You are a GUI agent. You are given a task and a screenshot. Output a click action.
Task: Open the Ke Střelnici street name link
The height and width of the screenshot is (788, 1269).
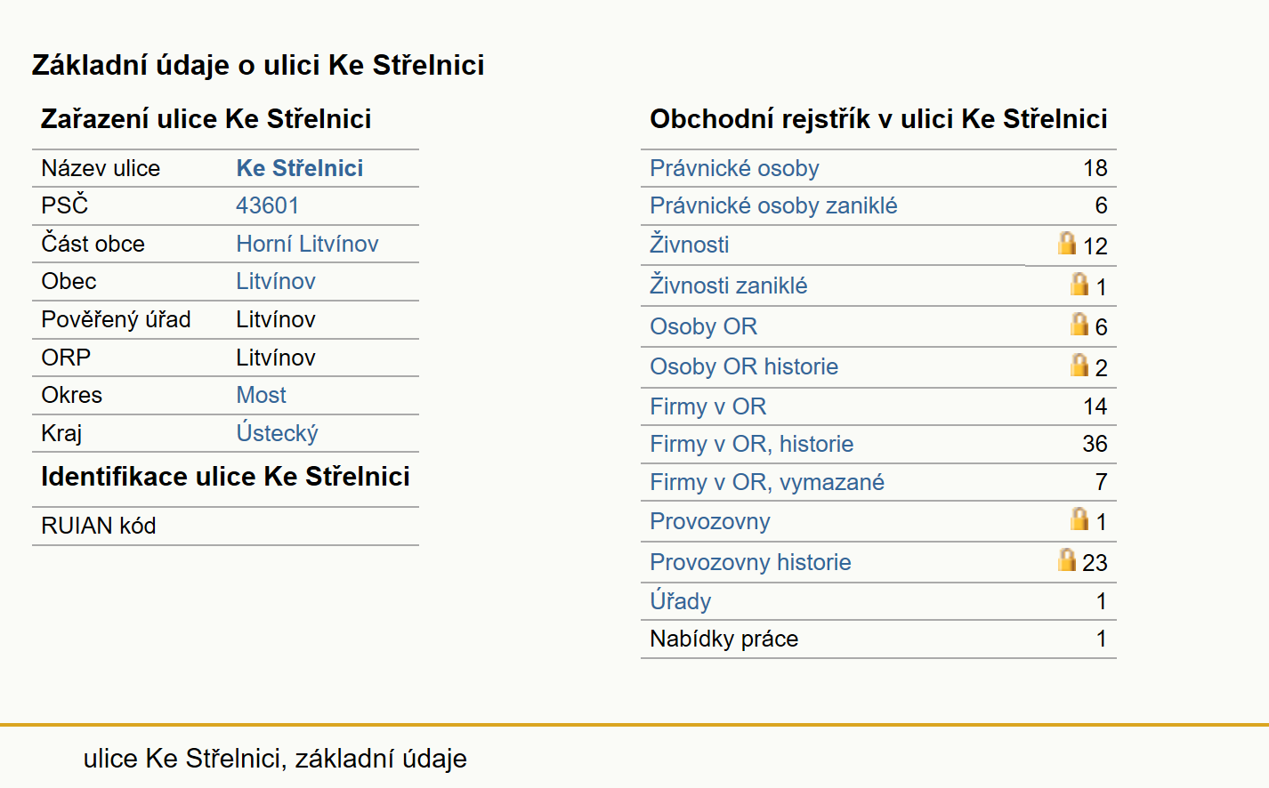(300, 168)
